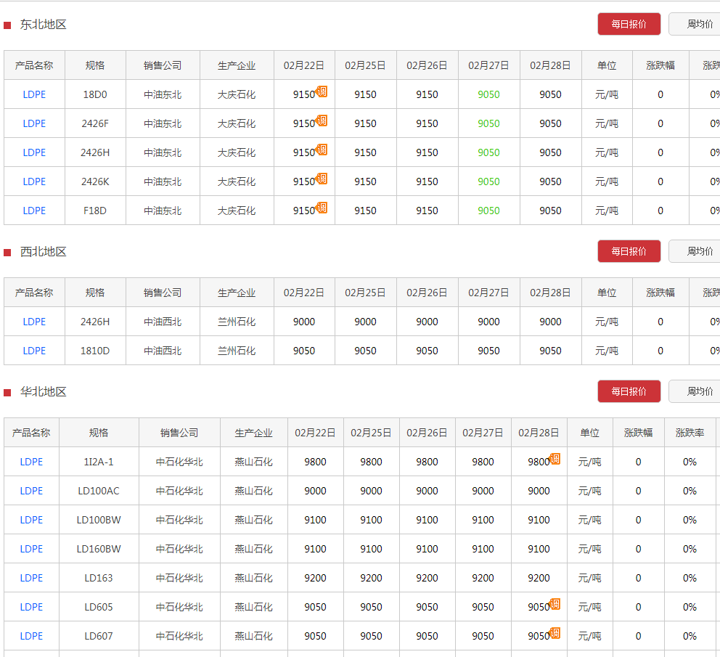
Task: Click the 东北地区 section heading
Action: [x=43, y=25]
